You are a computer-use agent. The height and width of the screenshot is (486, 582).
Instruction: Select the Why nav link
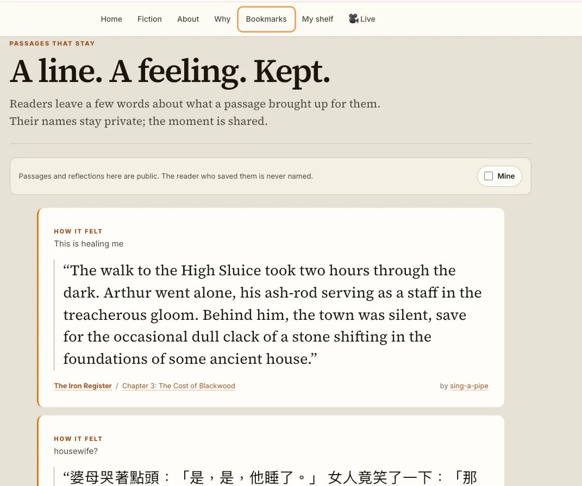pos(222,19)
